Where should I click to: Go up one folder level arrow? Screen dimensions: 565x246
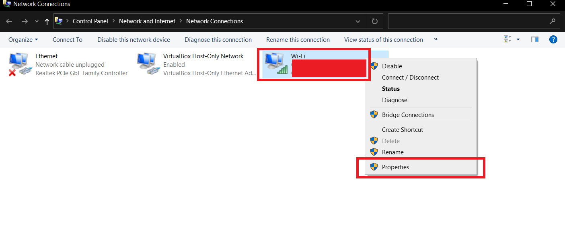(47, 21)
